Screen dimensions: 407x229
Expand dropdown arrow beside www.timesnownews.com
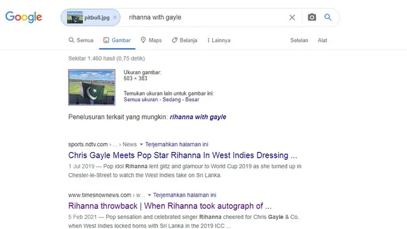(x=149, y=195)
